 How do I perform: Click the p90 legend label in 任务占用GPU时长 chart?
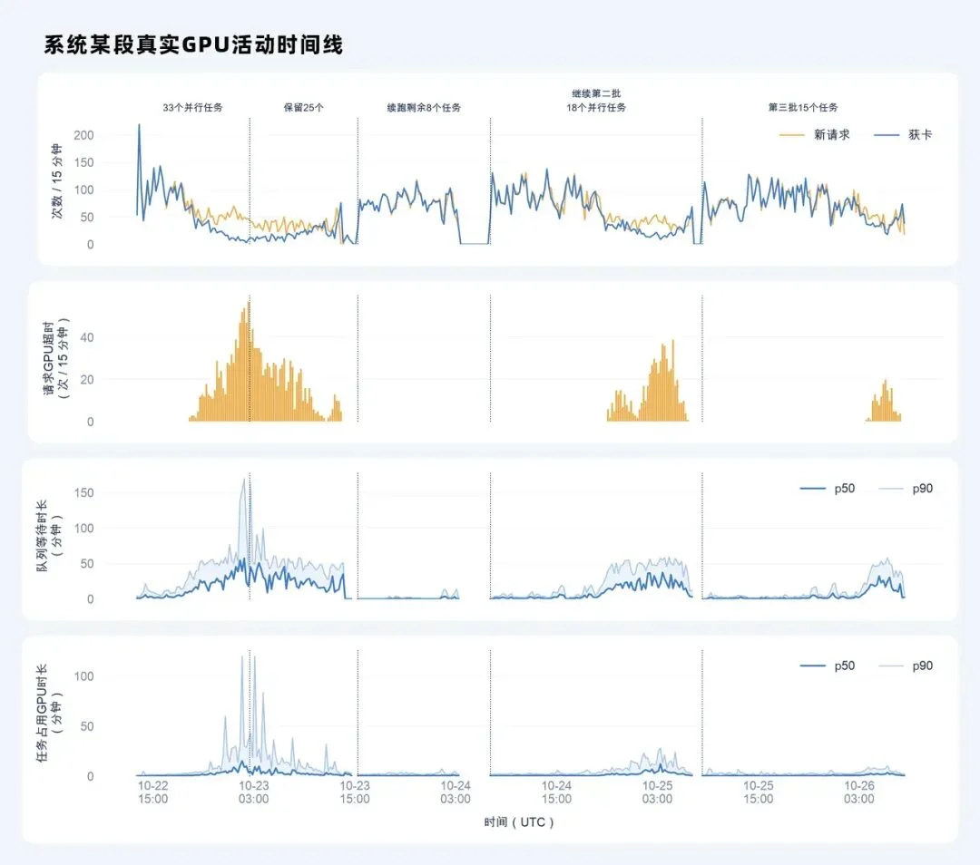(923, 666)
